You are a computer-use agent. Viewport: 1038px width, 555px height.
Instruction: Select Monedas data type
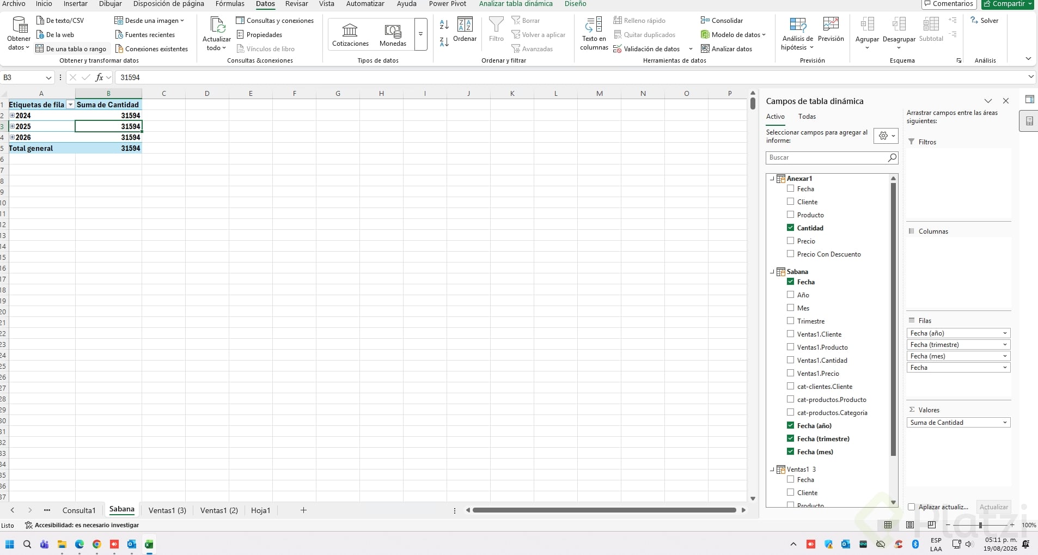pos(393,35)
